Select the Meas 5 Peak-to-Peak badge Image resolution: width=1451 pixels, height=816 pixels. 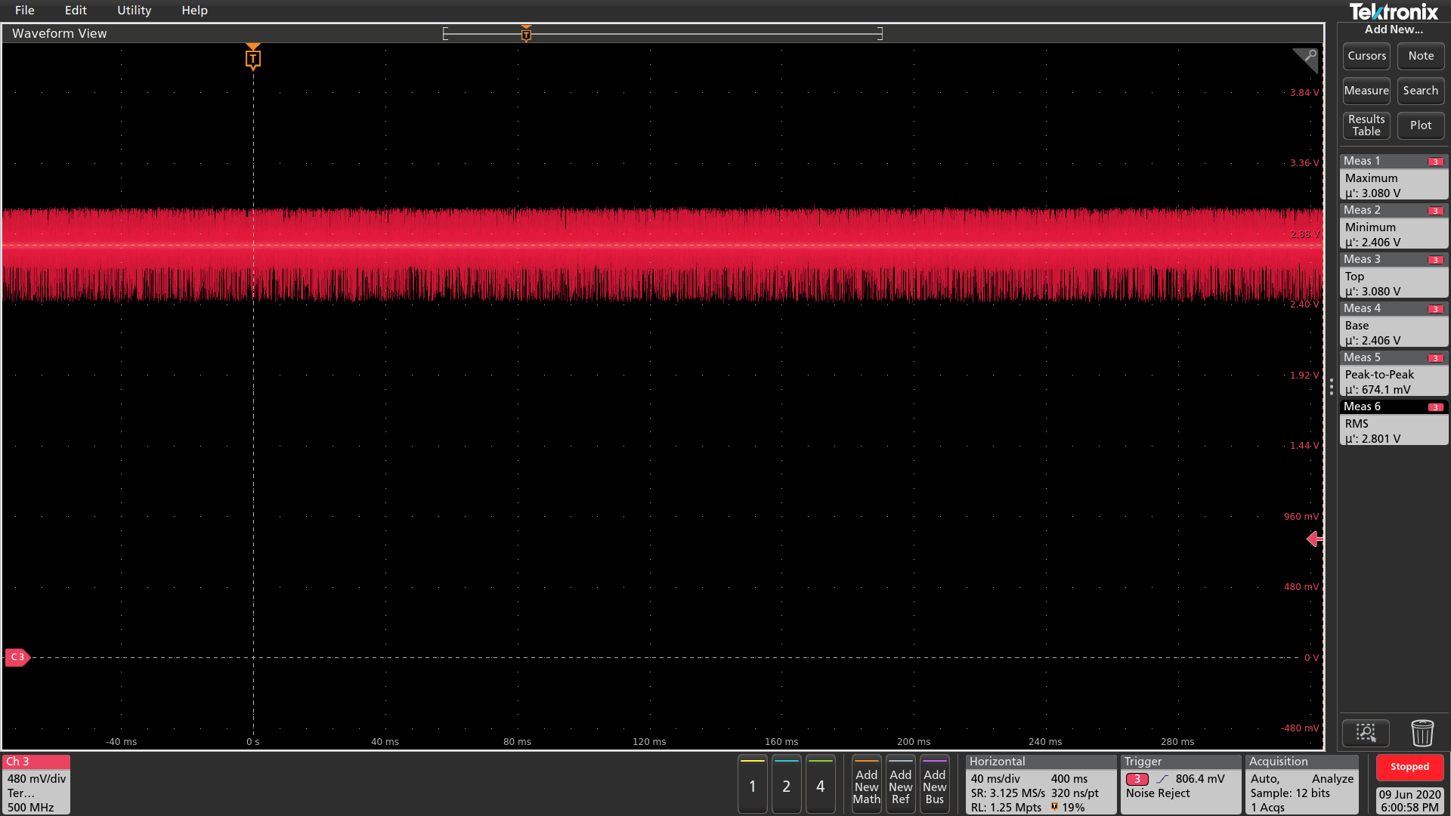click(1393, 375)
